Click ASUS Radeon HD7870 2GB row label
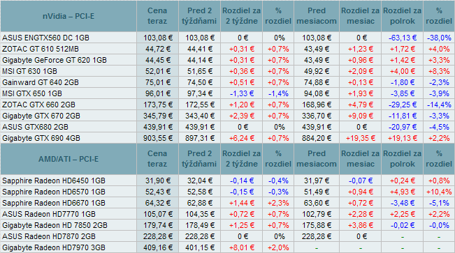 pyautogui.click(x=49, y=236)
